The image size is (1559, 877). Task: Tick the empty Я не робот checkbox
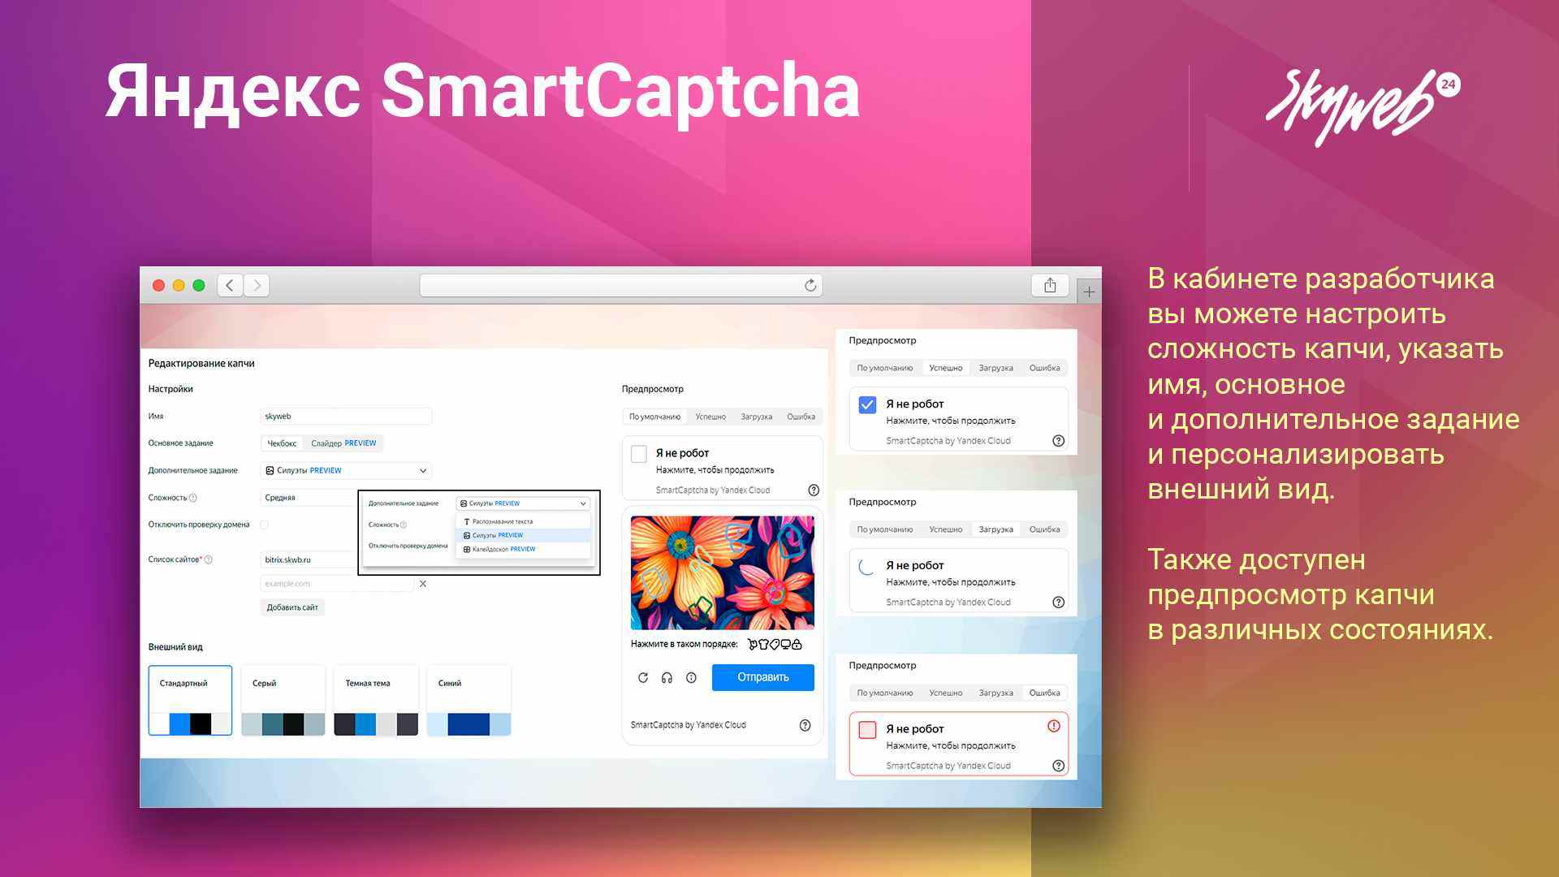(x=639, y=454)
